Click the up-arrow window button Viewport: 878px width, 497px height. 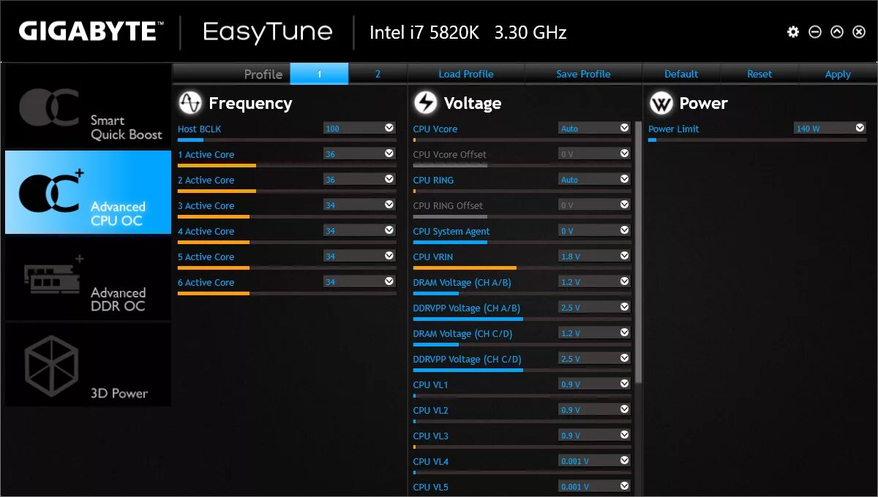[x=837, y=32]
